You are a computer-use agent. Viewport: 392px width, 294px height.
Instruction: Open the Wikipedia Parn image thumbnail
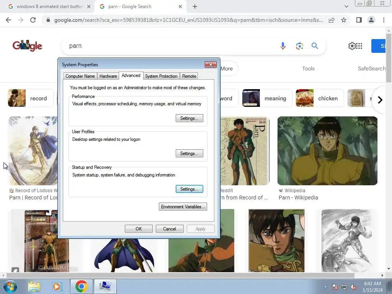point(327,151)
